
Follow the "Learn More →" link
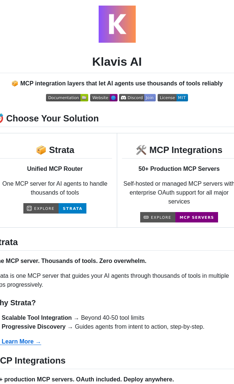(21, 342)
